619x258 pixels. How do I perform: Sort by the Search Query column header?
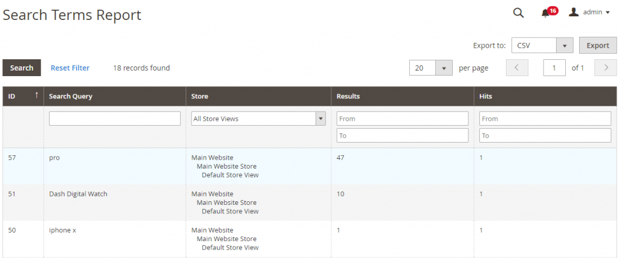tap(115, 96)
